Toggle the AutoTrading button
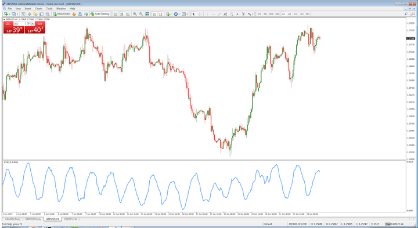This screenshot has width=418, height=228. tap(100, 14)
